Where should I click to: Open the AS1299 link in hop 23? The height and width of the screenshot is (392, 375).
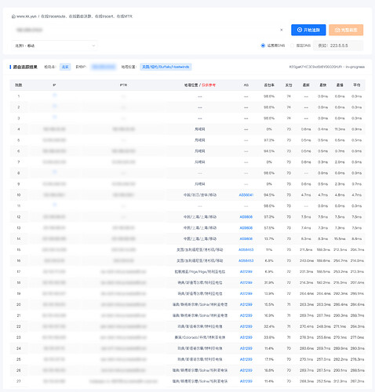click(x=246, y=337)
